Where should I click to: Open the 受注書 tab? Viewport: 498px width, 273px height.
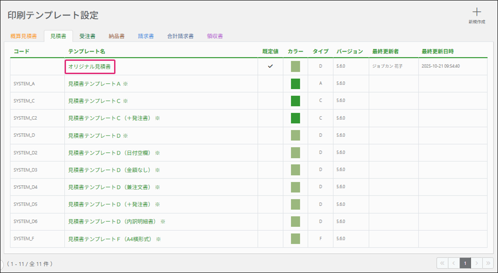(x=87, y=36)
